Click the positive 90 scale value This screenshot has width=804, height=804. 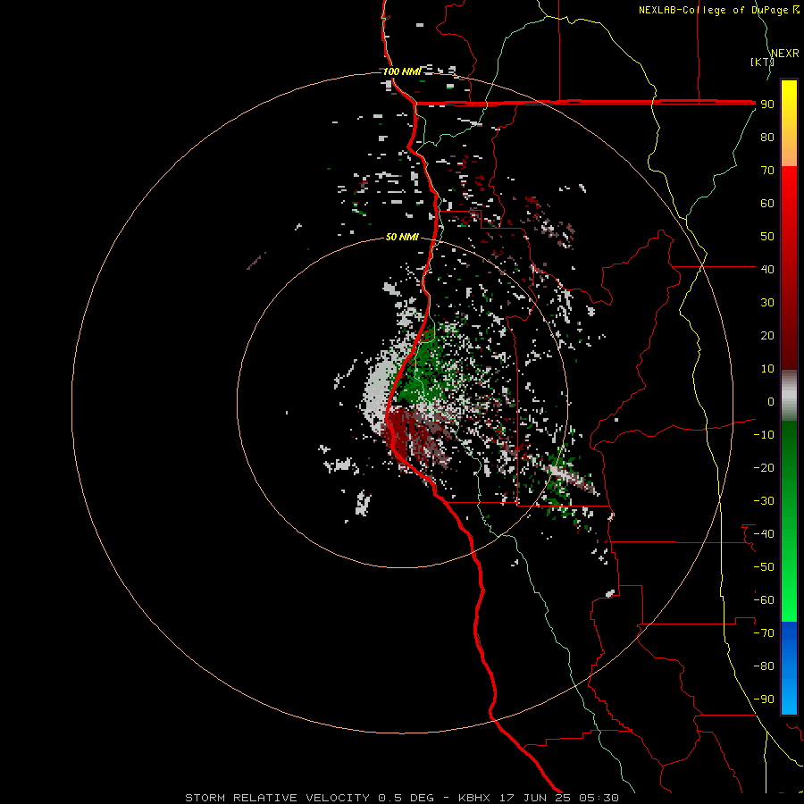point(767,105)
